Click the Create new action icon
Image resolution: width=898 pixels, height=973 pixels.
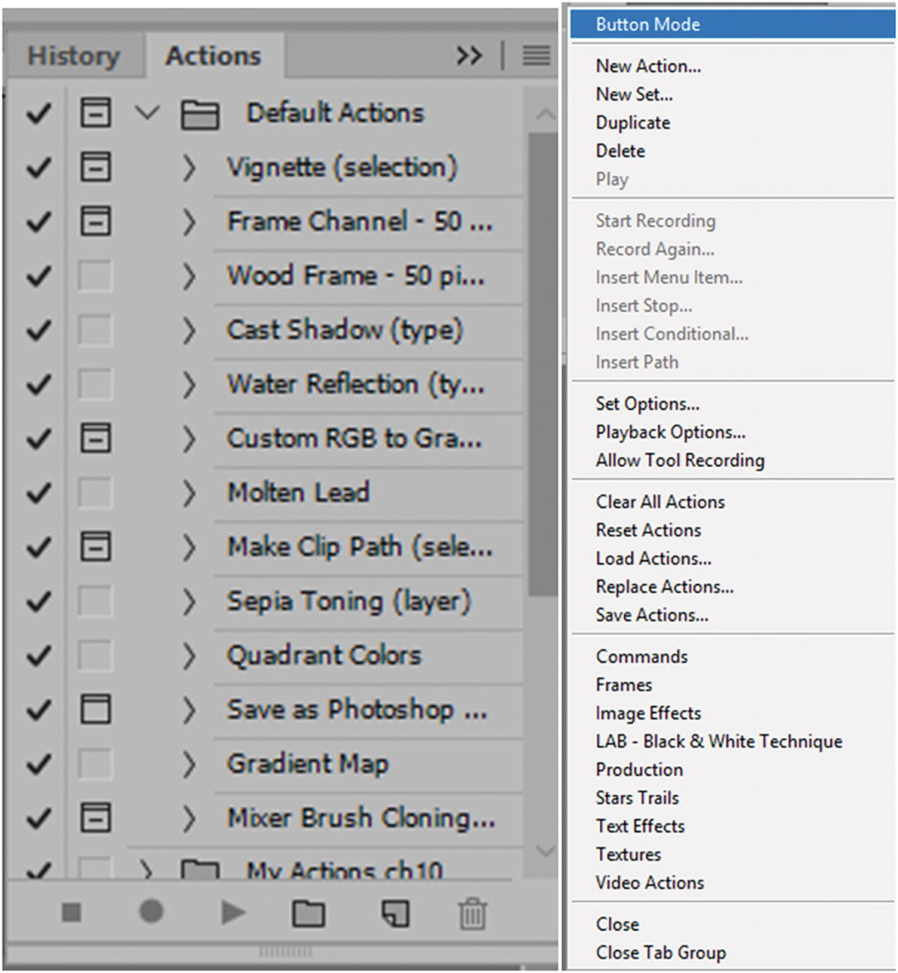395,913
